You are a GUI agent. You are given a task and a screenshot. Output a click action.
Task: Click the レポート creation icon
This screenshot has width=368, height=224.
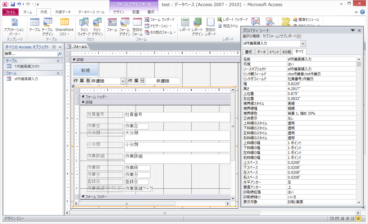(185, 25)
